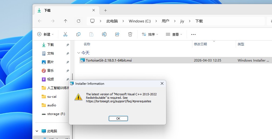Viewport: 272px width, 139px height.
Task: Unpin 图片 using its pin icon
Action: pos(68,62)
